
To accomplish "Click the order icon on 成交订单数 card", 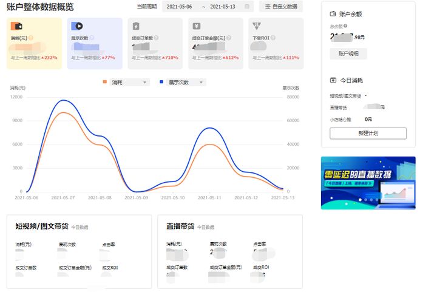I will pos(136,26).
